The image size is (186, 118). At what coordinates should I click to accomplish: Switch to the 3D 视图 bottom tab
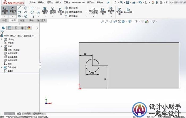click(27, 114)
